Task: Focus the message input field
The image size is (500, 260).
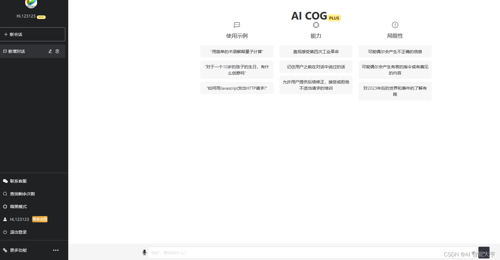Action: pos(312,253)
